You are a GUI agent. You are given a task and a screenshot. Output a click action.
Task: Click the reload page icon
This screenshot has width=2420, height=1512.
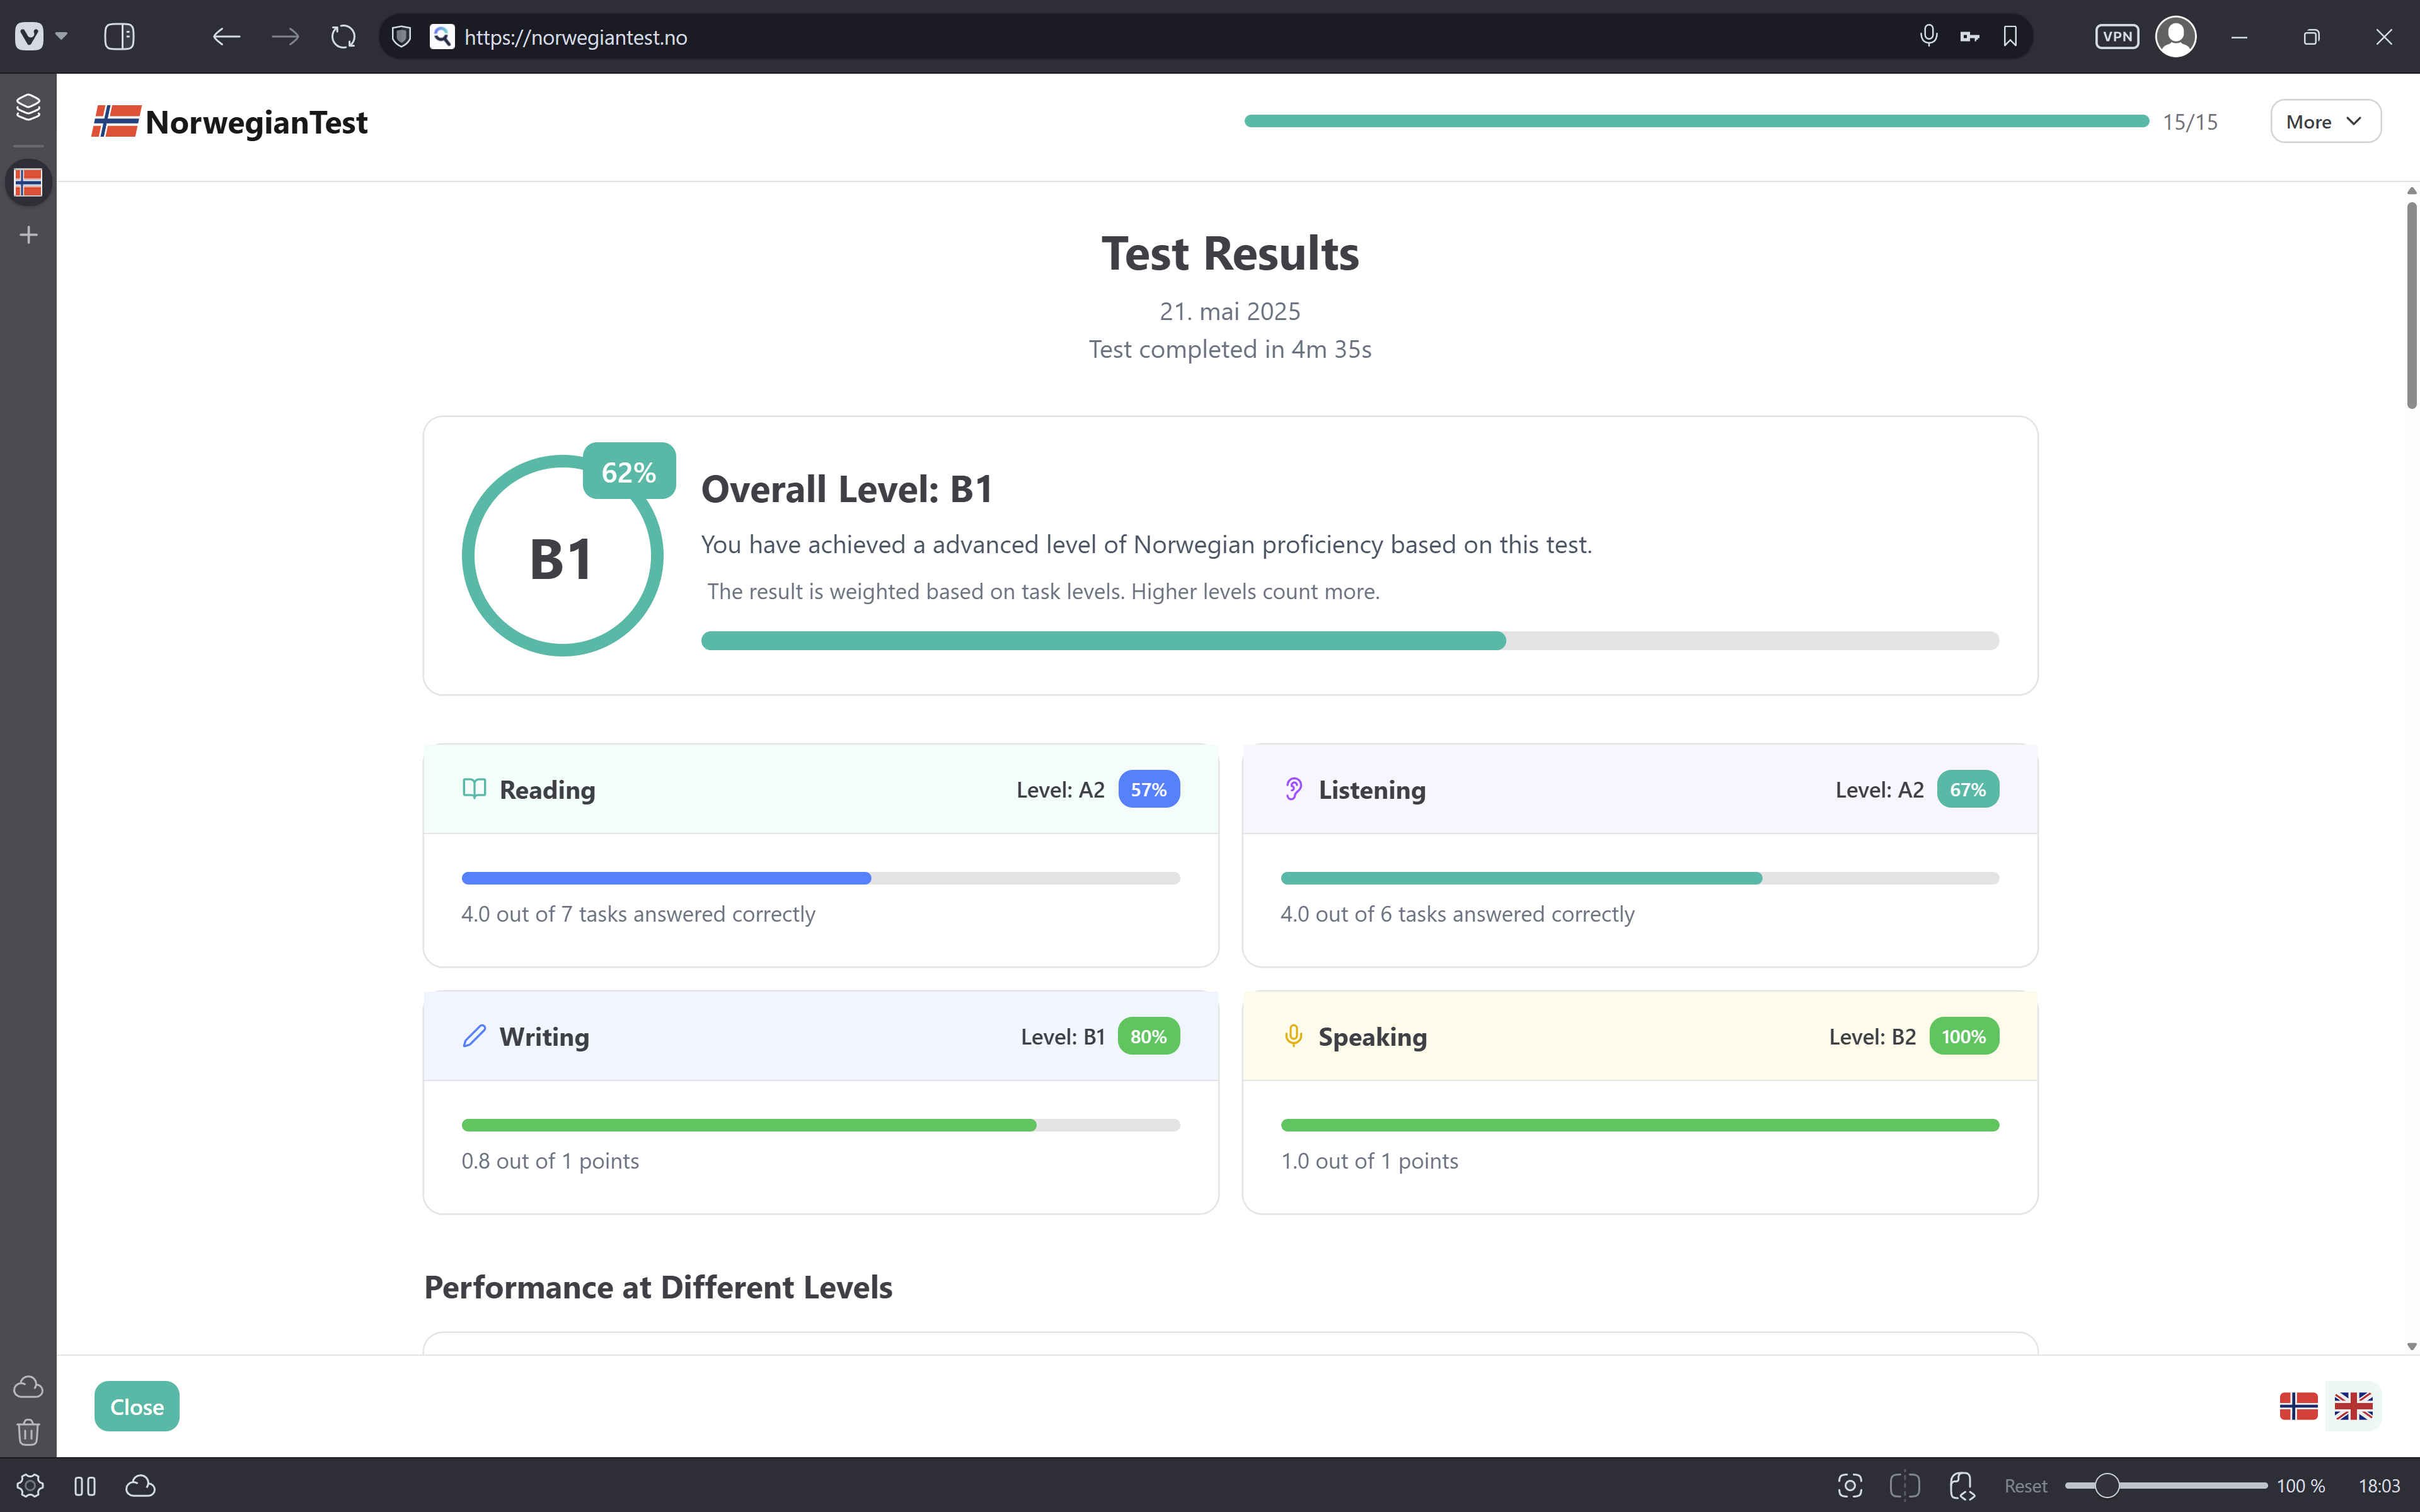coord(343,37)
